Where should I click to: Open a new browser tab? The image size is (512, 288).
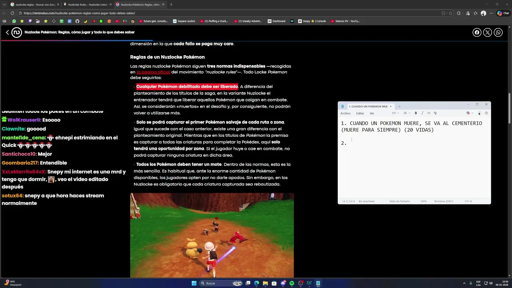(x=171, y=4)
